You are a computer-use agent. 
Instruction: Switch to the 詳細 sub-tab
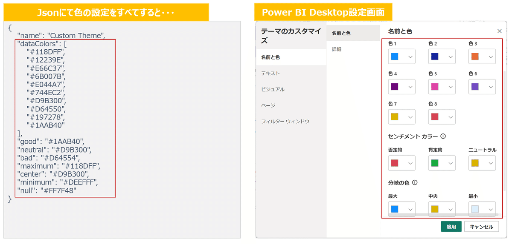coord(353,49)
